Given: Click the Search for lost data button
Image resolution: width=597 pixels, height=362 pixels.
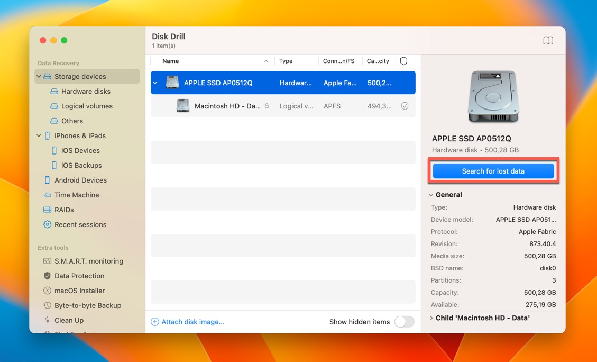Looking at the screenshot, I should pyautogui.click(x=493, y=171).
